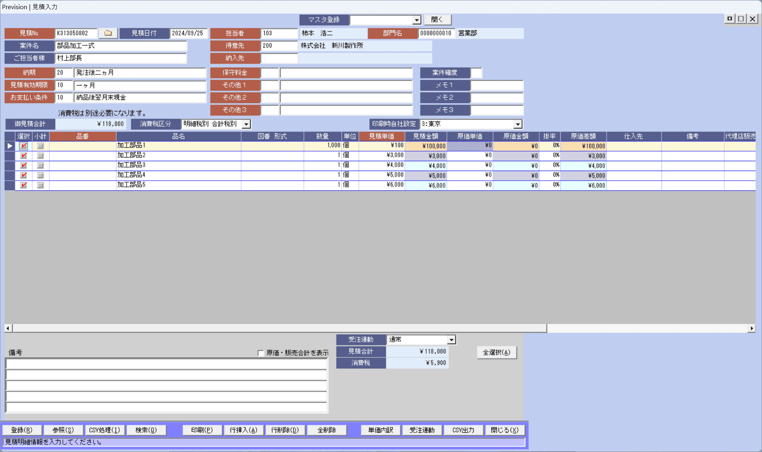This screenshot has height=452, width=762.
Task: Open the マスタ登録 dropdown list
Action: point(416,20)
